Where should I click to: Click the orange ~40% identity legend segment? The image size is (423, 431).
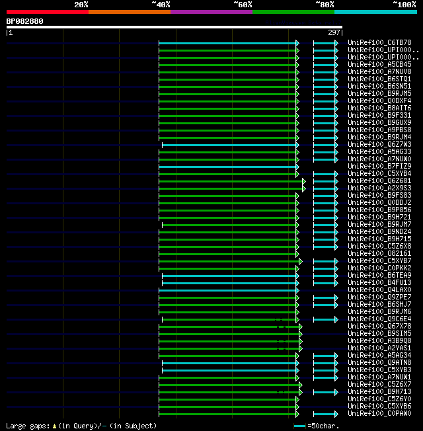click(x=129, y=12)
